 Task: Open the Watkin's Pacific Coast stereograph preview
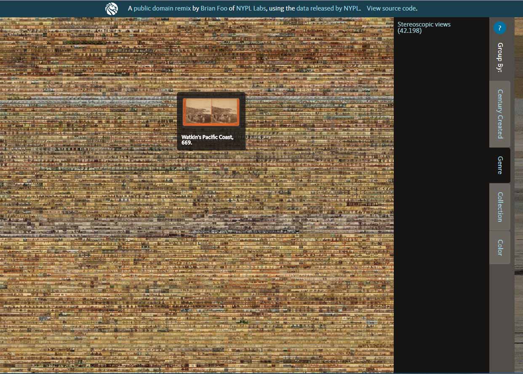click(211, 112)
